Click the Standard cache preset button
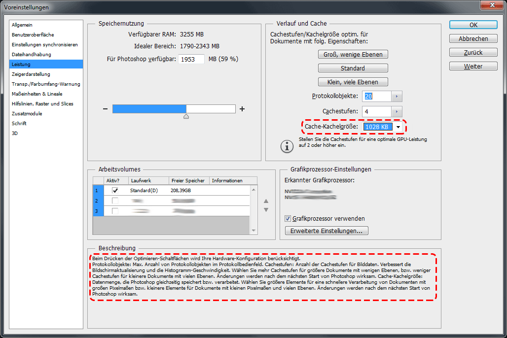The width and height of the screenshot is (507, 338). click(353, 68)
